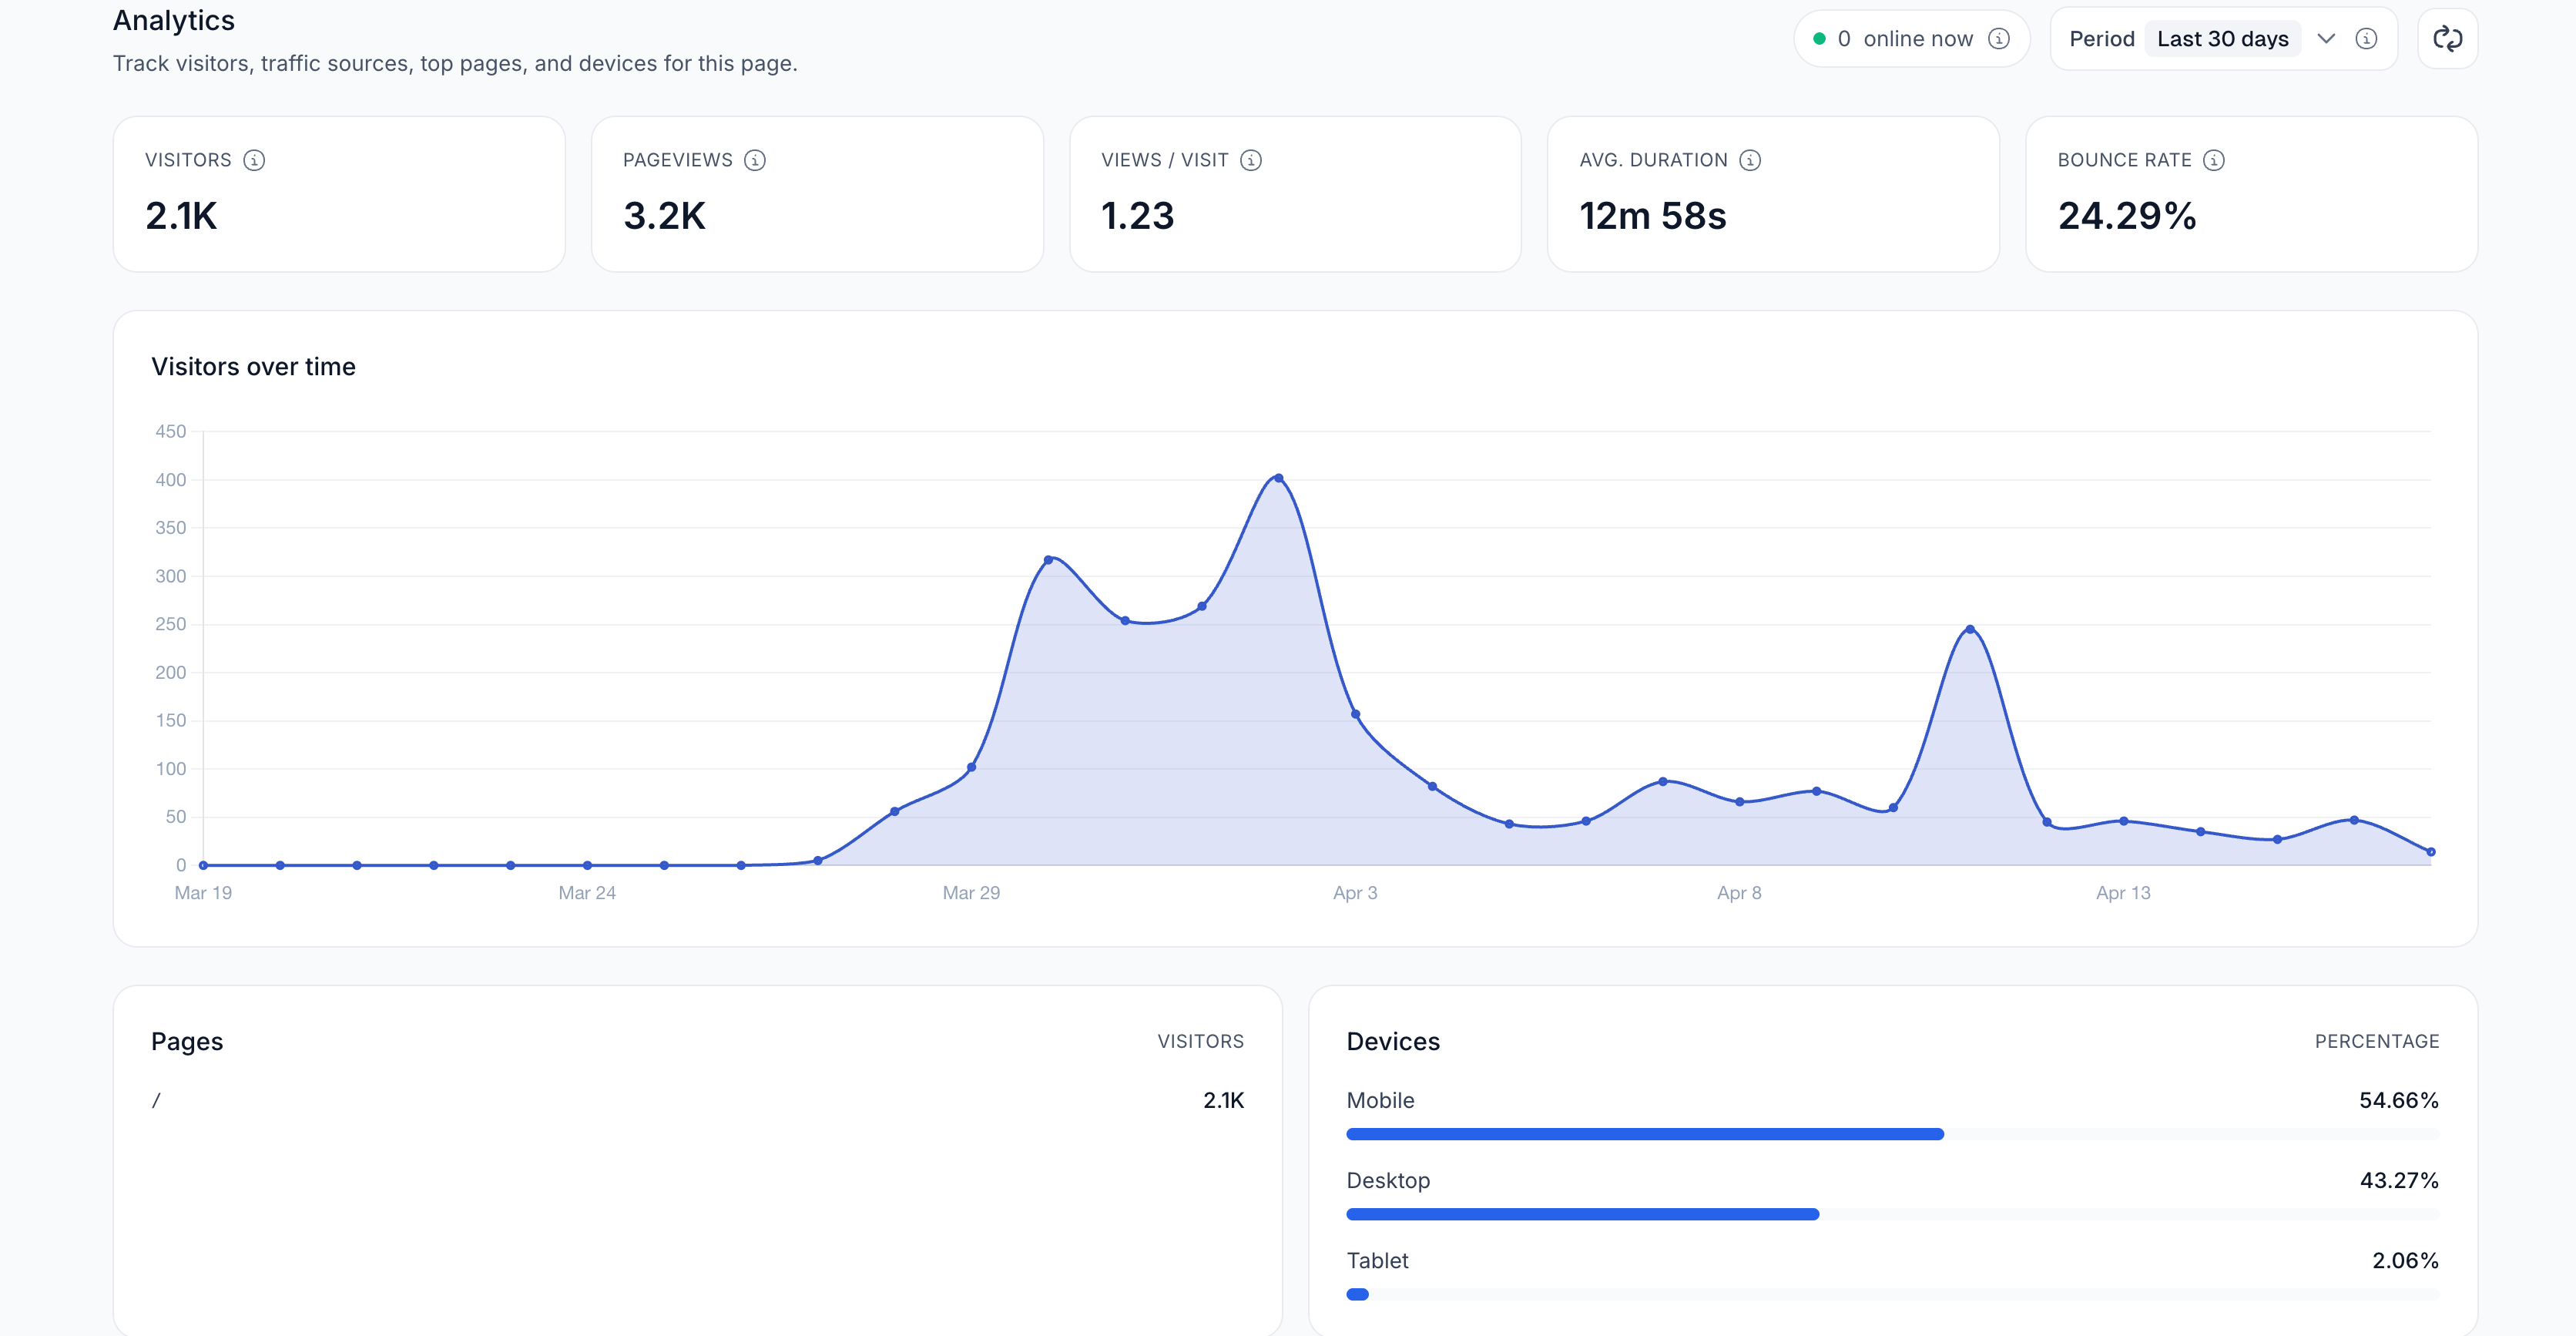
Task: Select the Mobile device entry
Action: pyautogui.click(x=1381, y=1100)
